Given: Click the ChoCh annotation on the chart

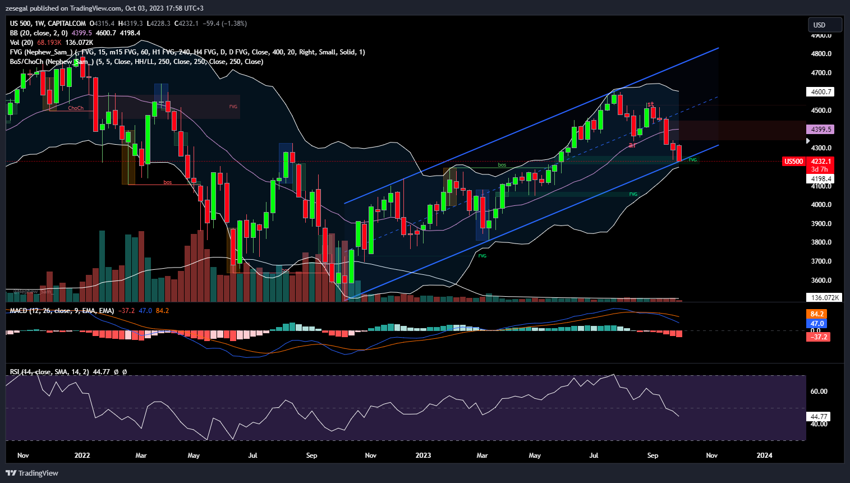Looking at the screenshot, I should 76,108.
